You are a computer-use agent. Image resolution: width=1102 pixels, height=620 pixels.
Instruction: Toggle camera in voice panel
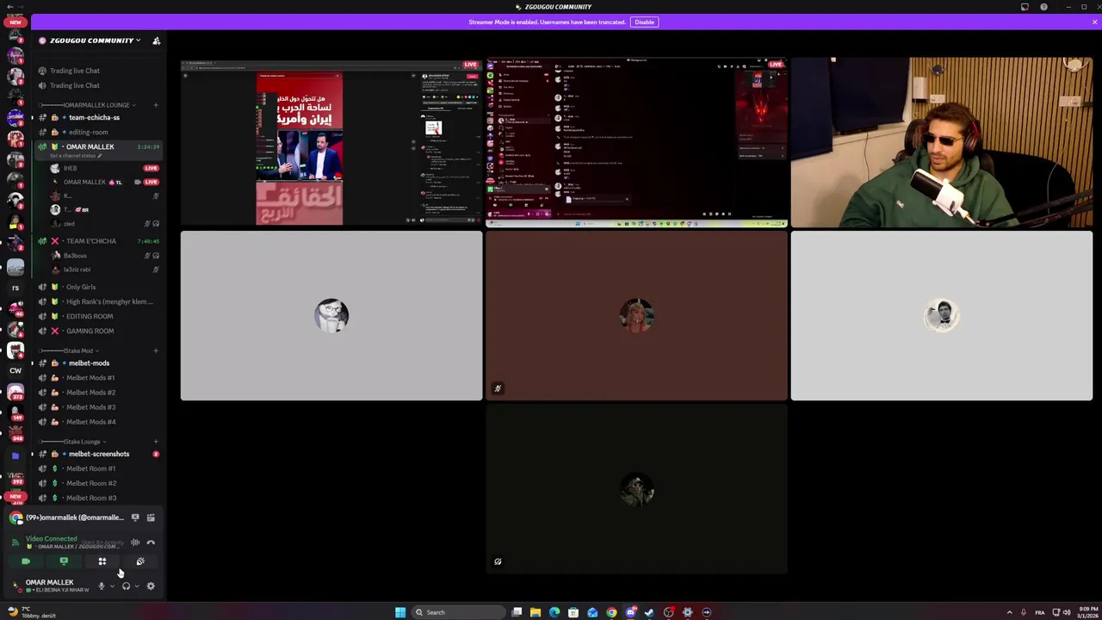pos(26,561)
